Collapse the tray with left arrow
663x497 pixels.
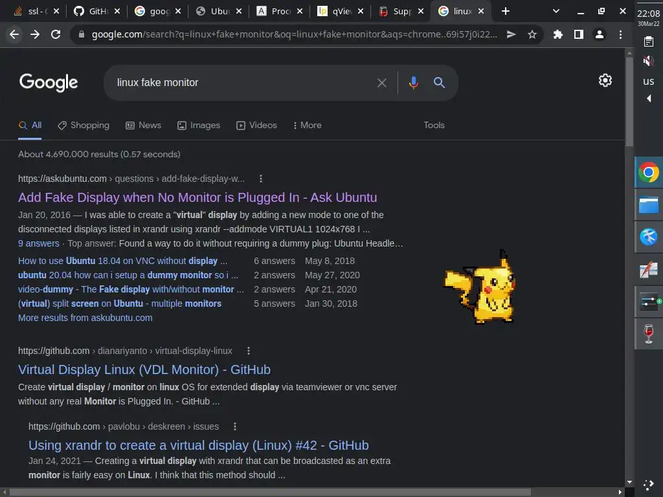649,98
